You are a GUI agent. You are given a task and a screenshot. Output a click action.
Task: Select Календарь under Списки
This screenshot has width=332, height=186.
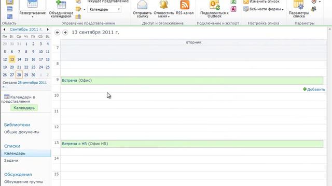coord(26,153)
